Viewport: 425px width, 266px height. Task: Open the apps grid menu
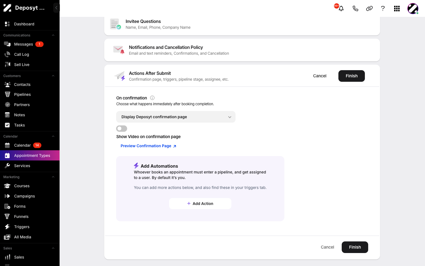coord(397,9)
